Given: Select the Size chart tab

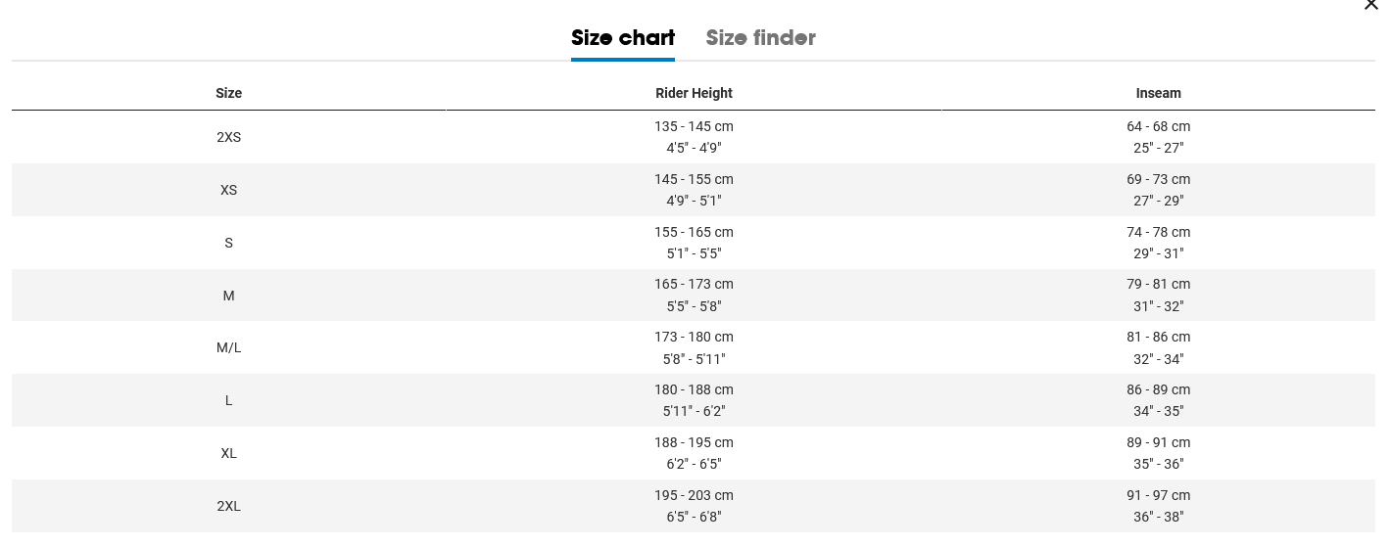Looking at the screenshot, I should (623, 38).
